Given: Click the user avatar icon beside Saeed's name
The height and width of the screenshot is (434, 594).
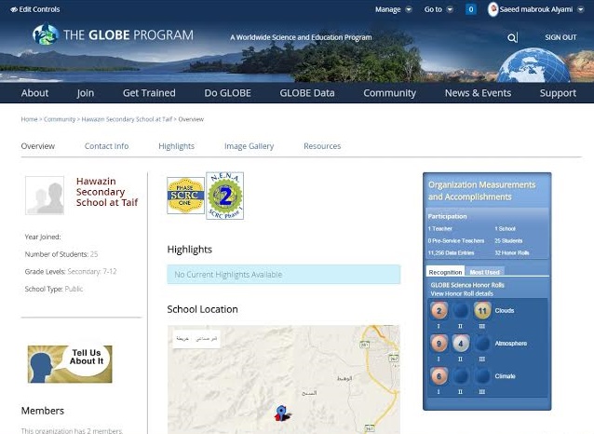Looking at the screenshot, I should 493,9.
